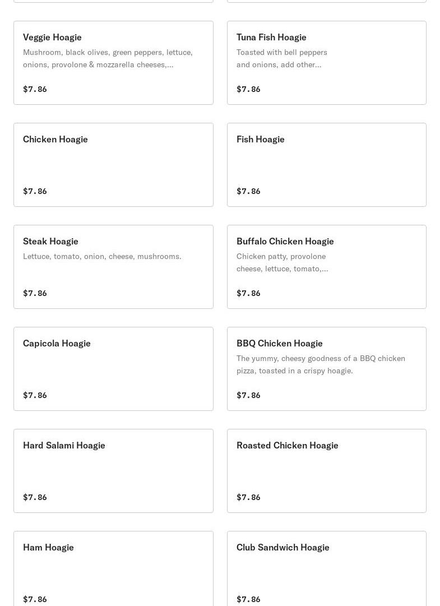Click the Fish Hoagie $7.86 price
The width and height of the screenshot is (440, 606).
pyautogui.click(x=248, y=191)
